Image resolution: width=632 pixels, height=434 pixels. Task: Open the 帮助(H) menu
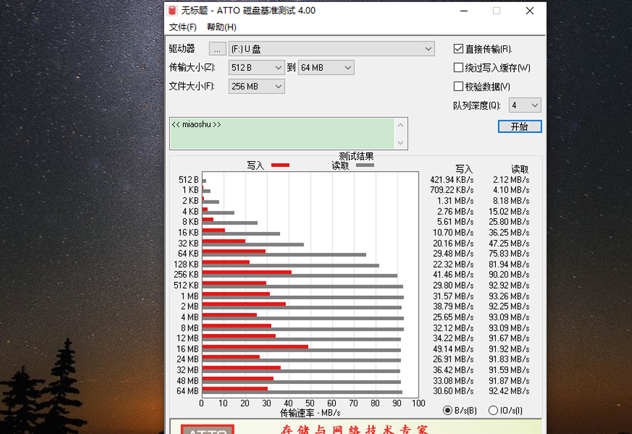coord(222,28)
